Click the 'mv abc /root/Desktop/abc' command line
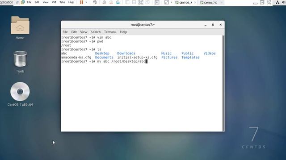Screen dimensions: 286x160 click(x=104, y=61)
